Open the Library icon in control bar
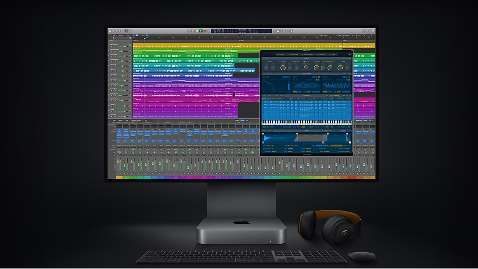The image size is (478, 269). pyautogui.click(x=111, y=31)
